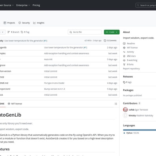Image resolution: width=156 pixels, height=156 pixels.
Task: Click the Security shield icon
Action: tap(20, 23)
